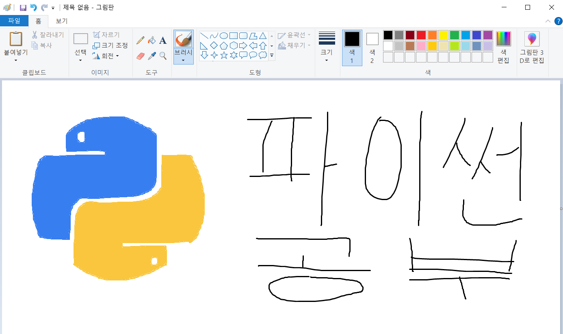Click 크기 조정 resize button
The width and height of the screenshot is (563, 334).
point(110,45)
